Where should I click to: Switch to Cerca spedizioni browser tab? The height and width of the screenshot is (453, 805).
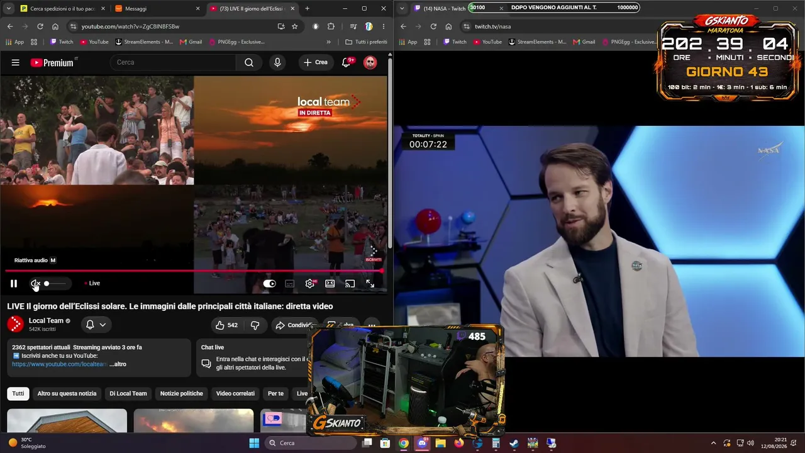(63, 9)
